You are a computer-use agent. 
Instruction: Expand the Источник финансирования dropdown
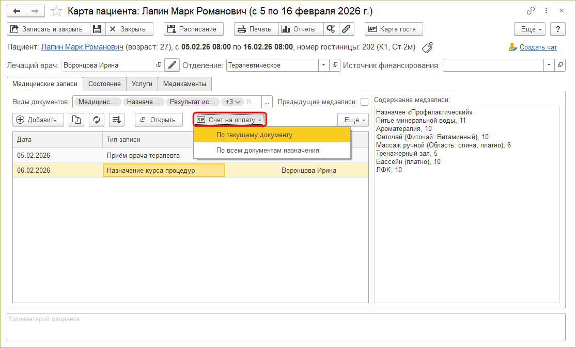549,65
